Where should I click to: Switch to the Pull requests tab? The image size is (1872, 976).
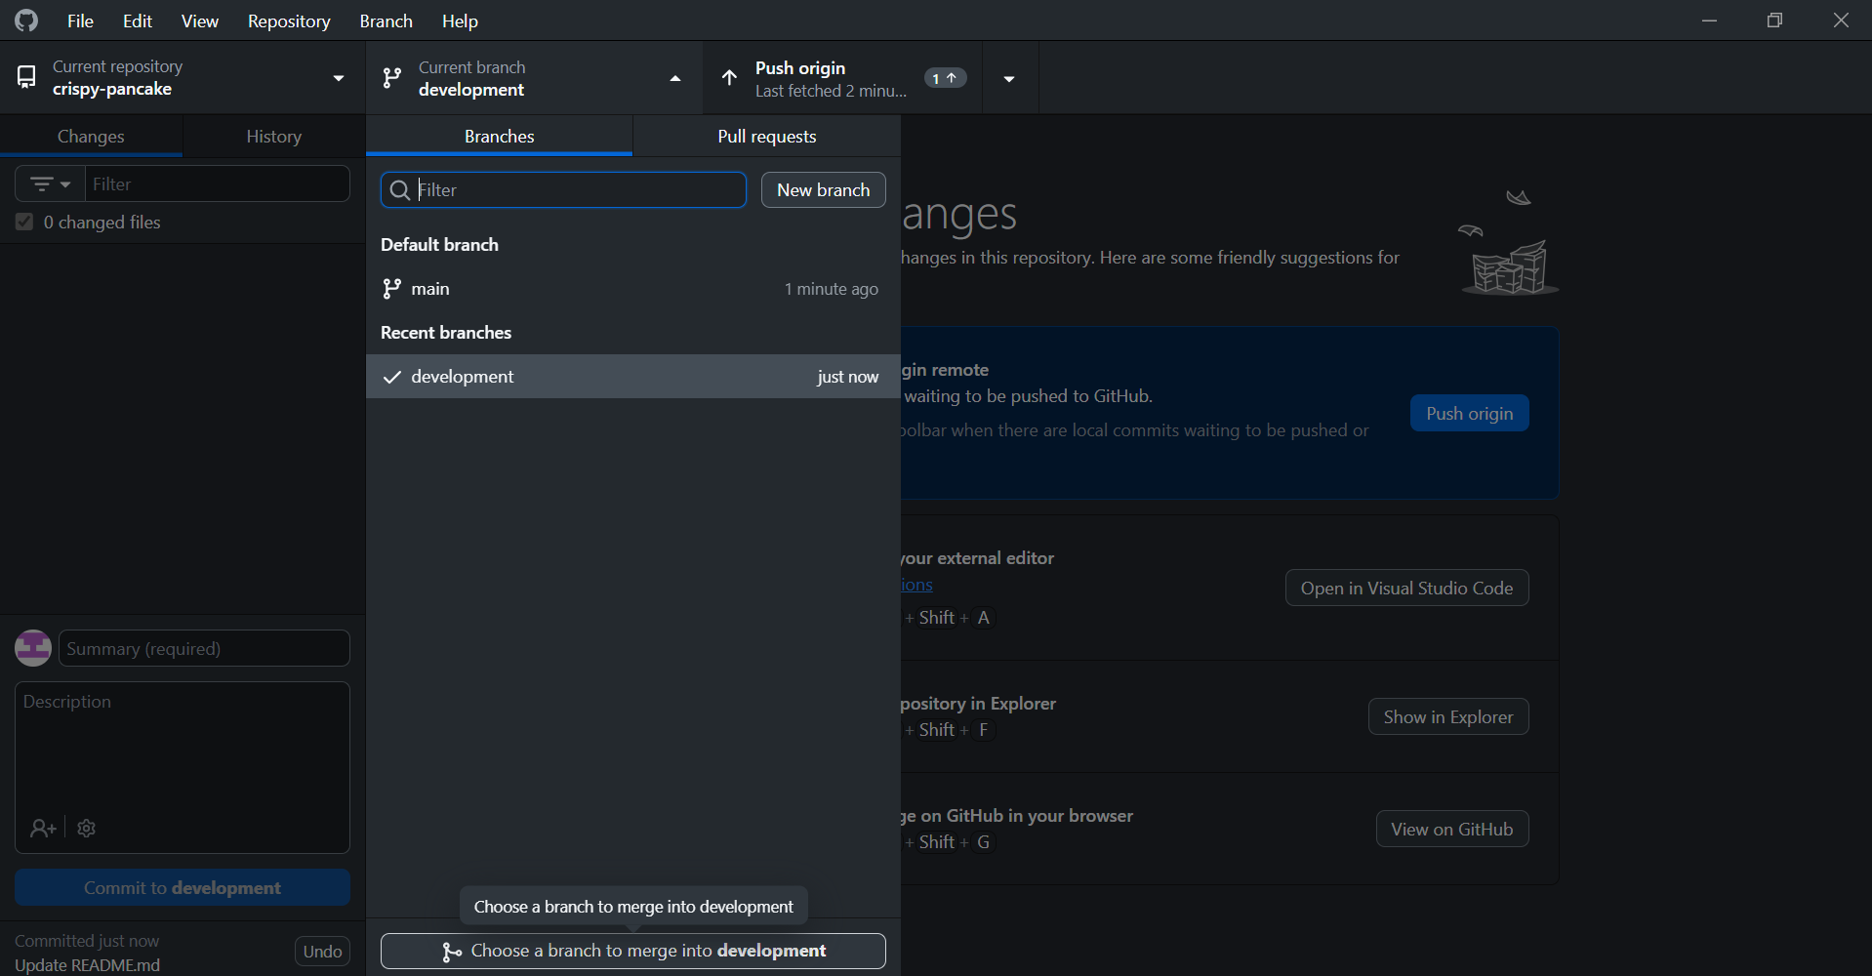click(767, 137)
